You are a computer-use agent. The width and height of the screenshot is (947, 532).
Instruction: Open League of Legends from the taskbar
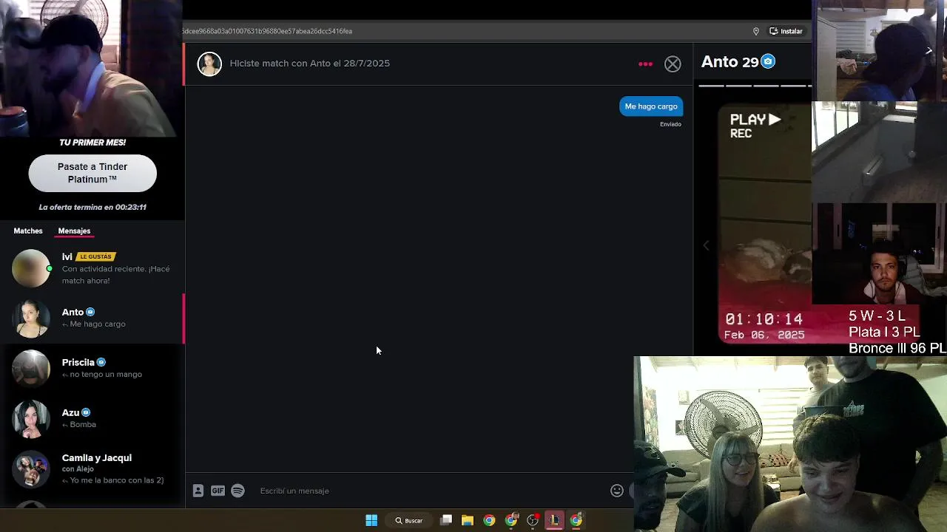click(x=554, y=520)
